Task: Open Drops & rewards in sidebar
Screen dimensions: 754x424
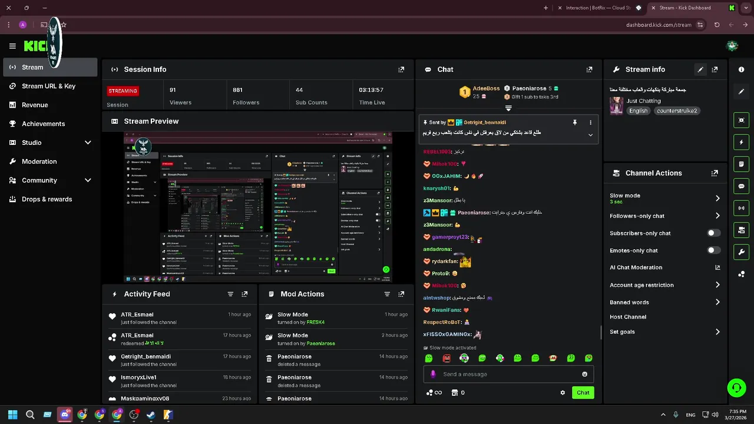Action: tap(50, 199)
